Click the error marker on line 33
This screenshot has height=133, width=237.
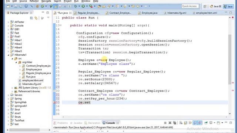click(54, 102)
